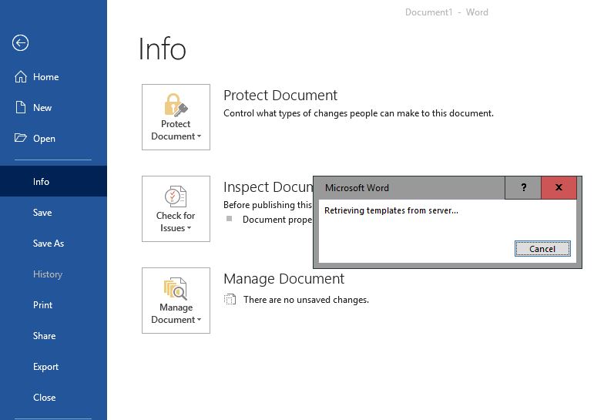This screenshot has width=614, height=420.
Task: Open the Share page
Action: 53,336
